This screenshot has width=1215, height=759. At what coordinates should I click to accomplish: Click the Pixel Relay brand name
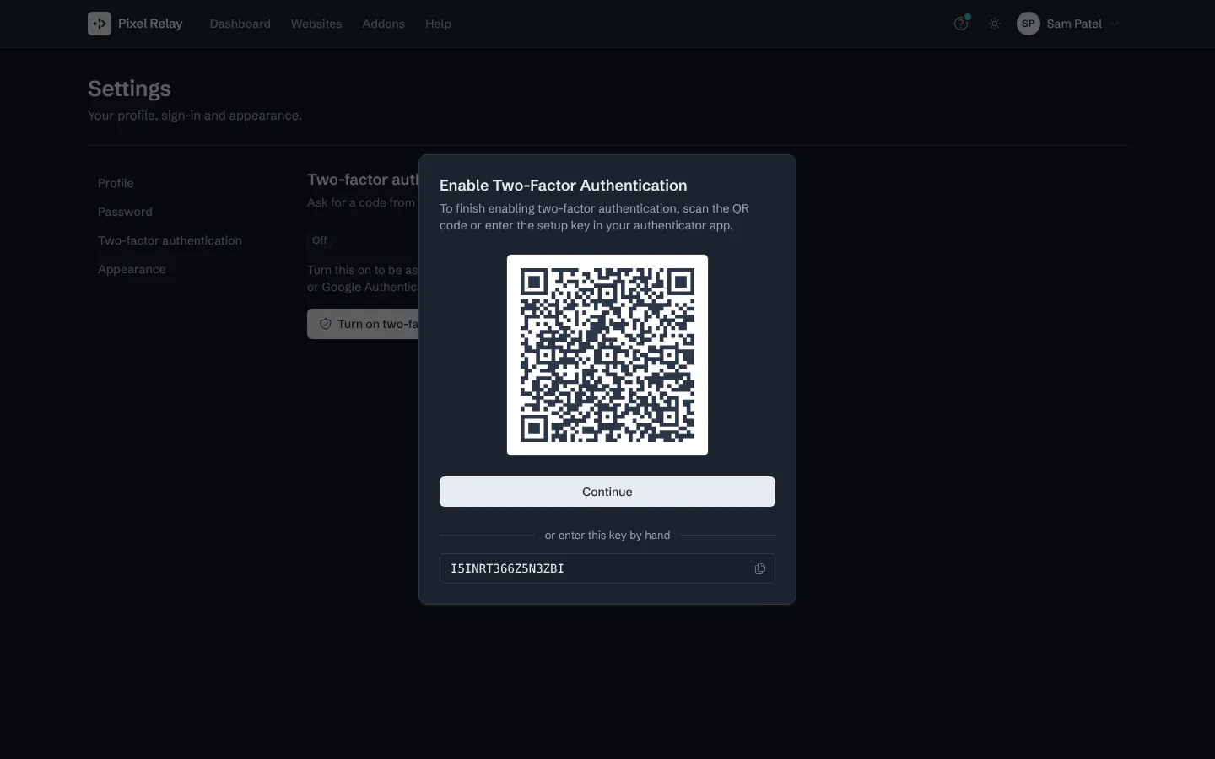[x=150, y=24]
